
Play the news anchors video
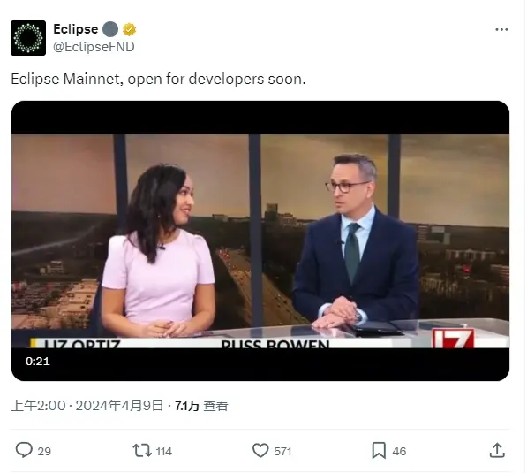click(260, 240)
